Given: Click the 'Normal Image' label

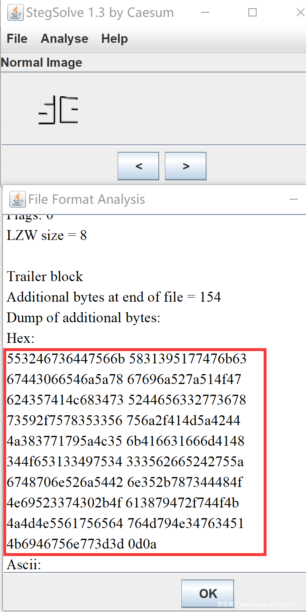Looking at the screenshot, I should (42, 63).
